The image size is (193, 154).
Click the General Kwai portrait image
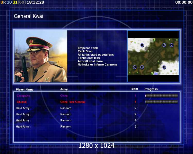(41, 56)
